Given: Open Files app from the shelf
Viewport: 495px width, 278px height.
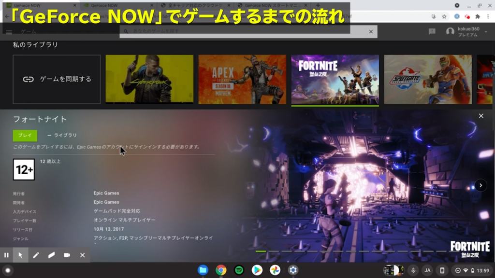Looking at the screenshot, I should 203,270.
